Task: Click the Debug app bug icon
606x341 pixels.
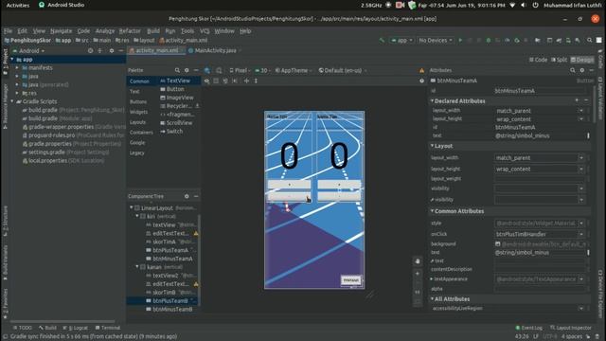Action: [x=489, y=40]
